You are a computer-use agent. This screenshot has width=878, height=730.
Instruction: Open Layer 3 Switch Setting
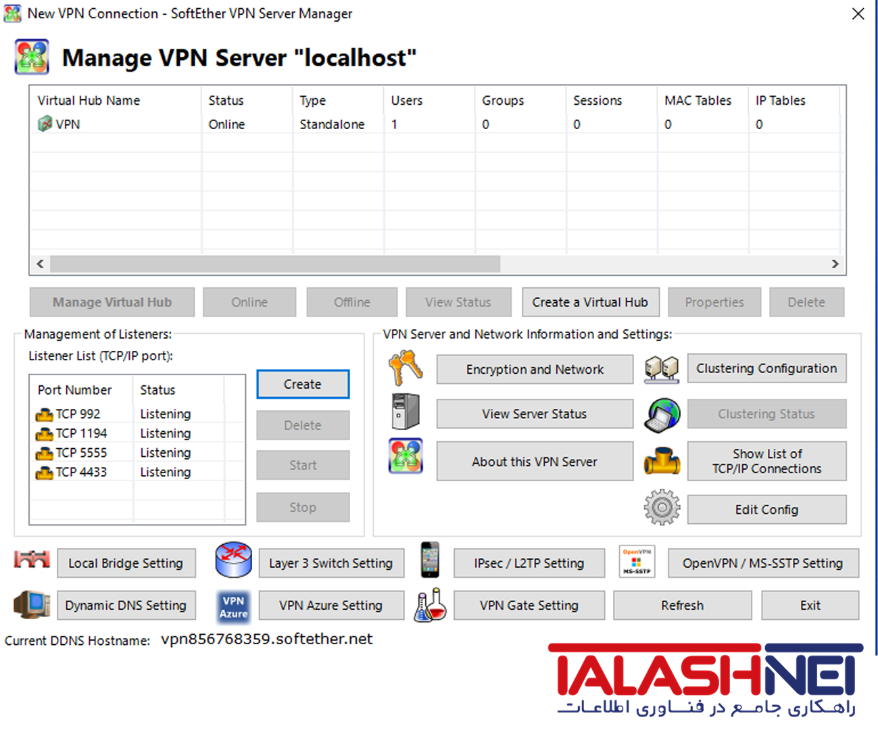coord(331,563)
